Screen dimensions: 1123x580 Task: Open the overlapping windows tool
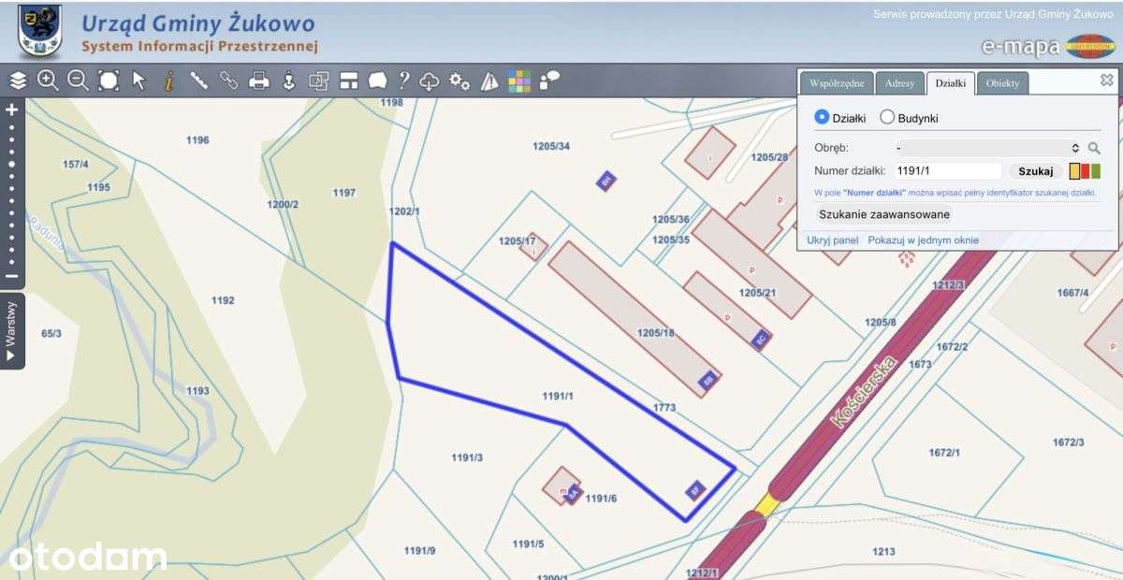319,80
